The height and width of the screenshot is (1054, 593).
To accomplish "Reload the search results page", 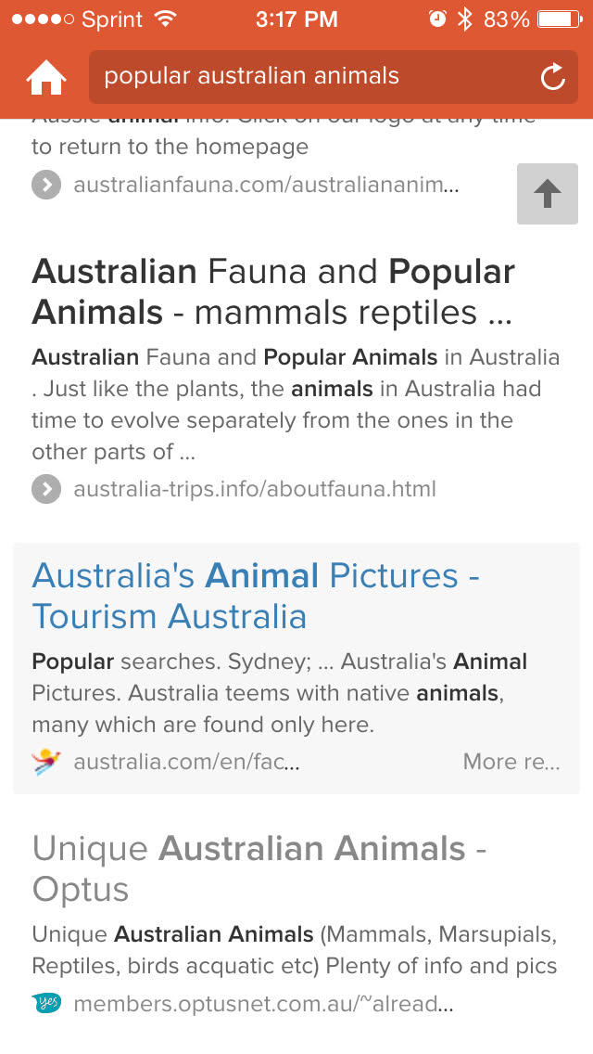I will (552, 77).
